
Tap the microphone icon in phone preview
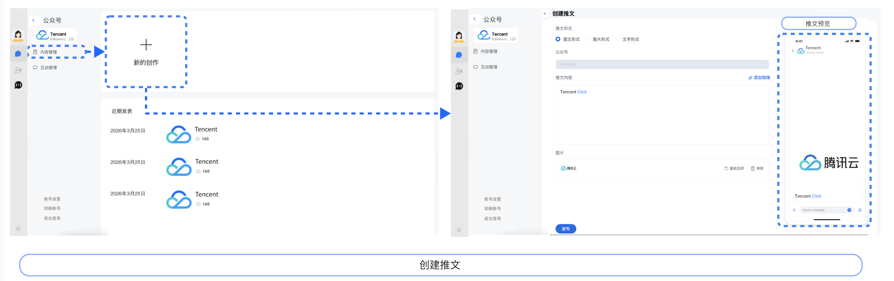[x=860, y=210]
